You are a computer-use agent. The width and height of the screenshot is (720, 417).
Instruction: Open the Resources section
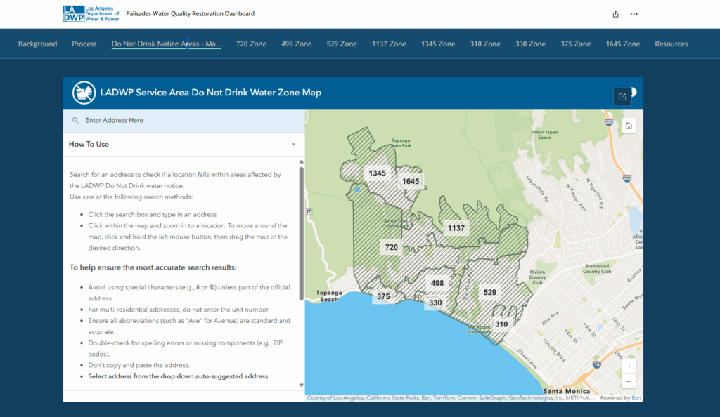point(671,44)
